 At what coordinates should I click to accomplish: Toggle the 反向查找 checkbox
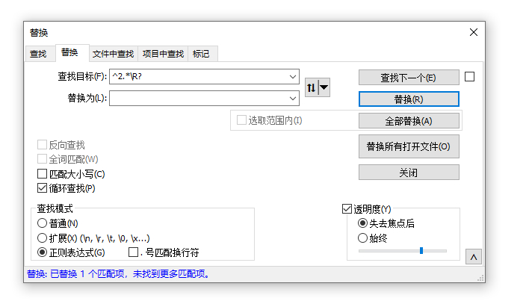(x=42, y=145)
